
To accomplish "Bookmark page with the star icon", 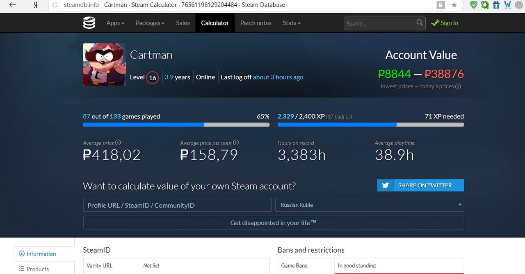I will click(454, 5).
